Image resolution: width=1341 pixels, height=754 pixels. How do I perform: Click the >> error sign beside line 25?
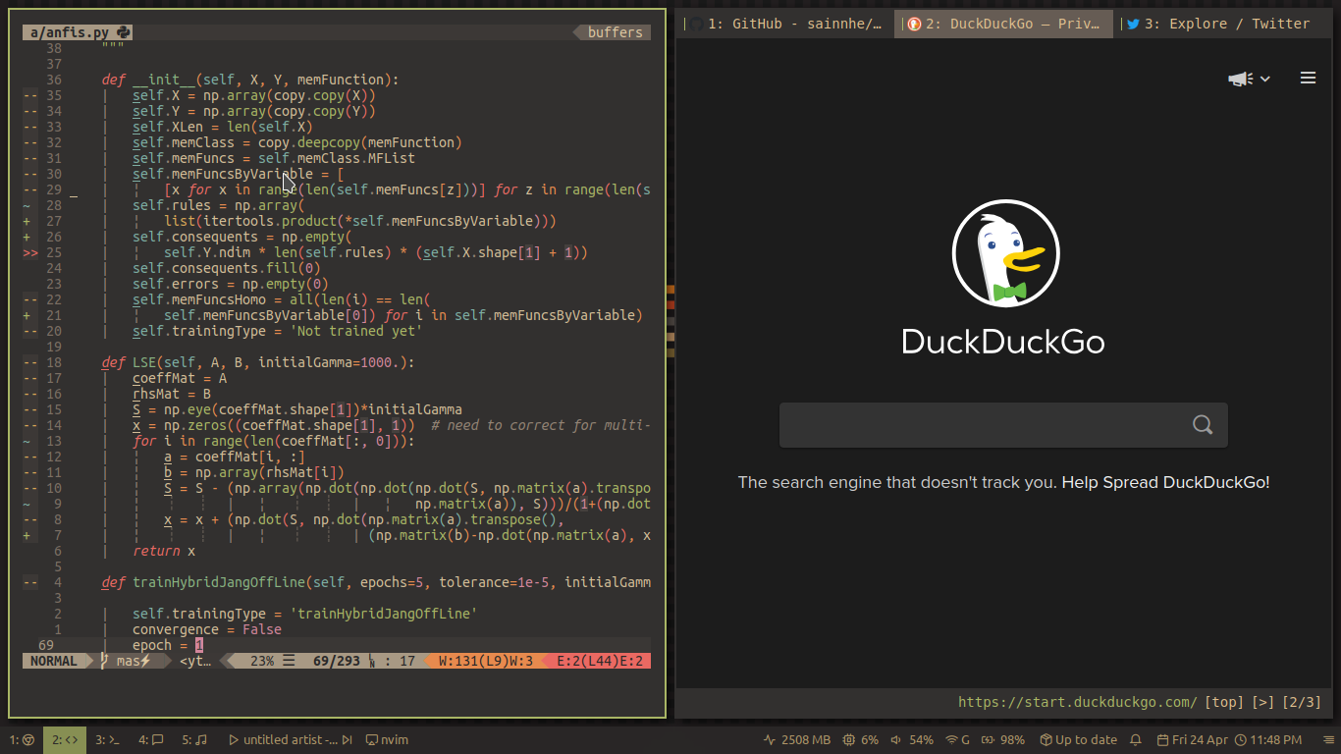tap(30, 252)
